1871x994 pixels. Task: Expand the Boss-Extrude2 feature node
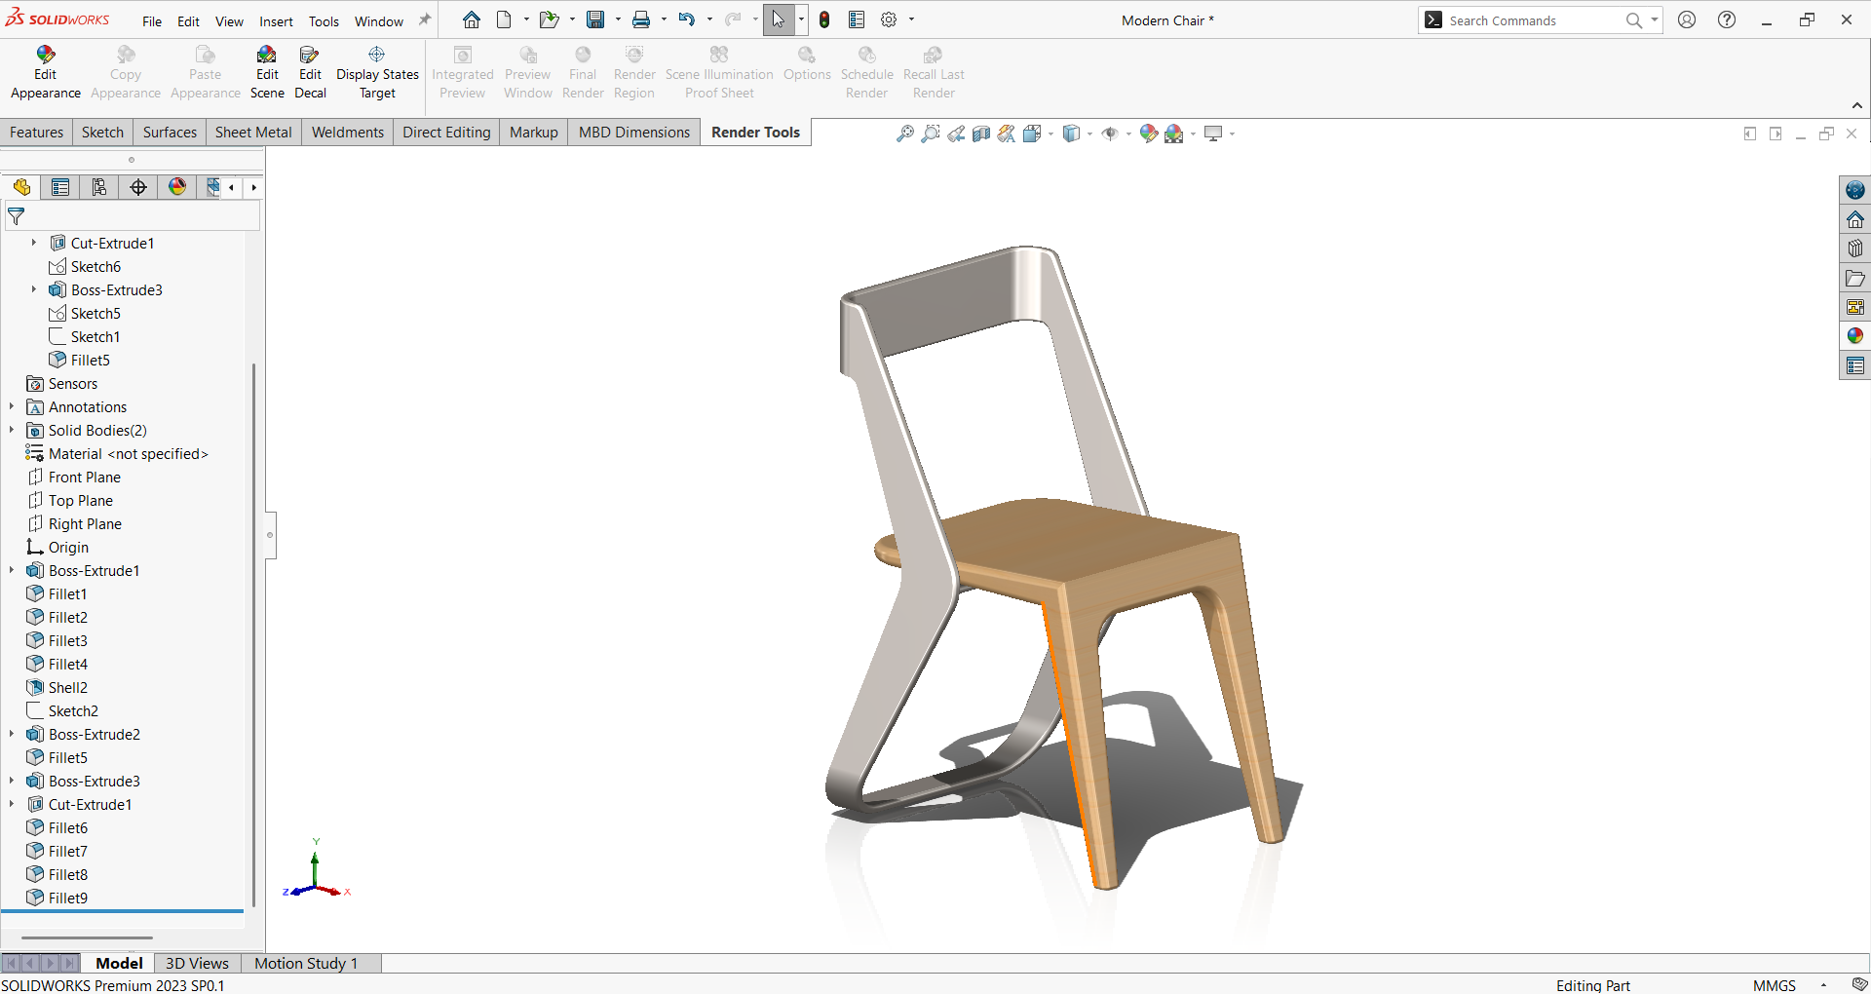[12, 734]
